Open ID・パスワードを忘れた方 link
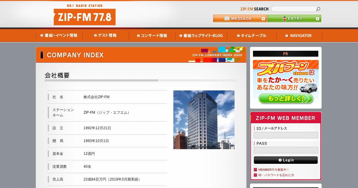The image size is (358, 188). tap(276, 175)
